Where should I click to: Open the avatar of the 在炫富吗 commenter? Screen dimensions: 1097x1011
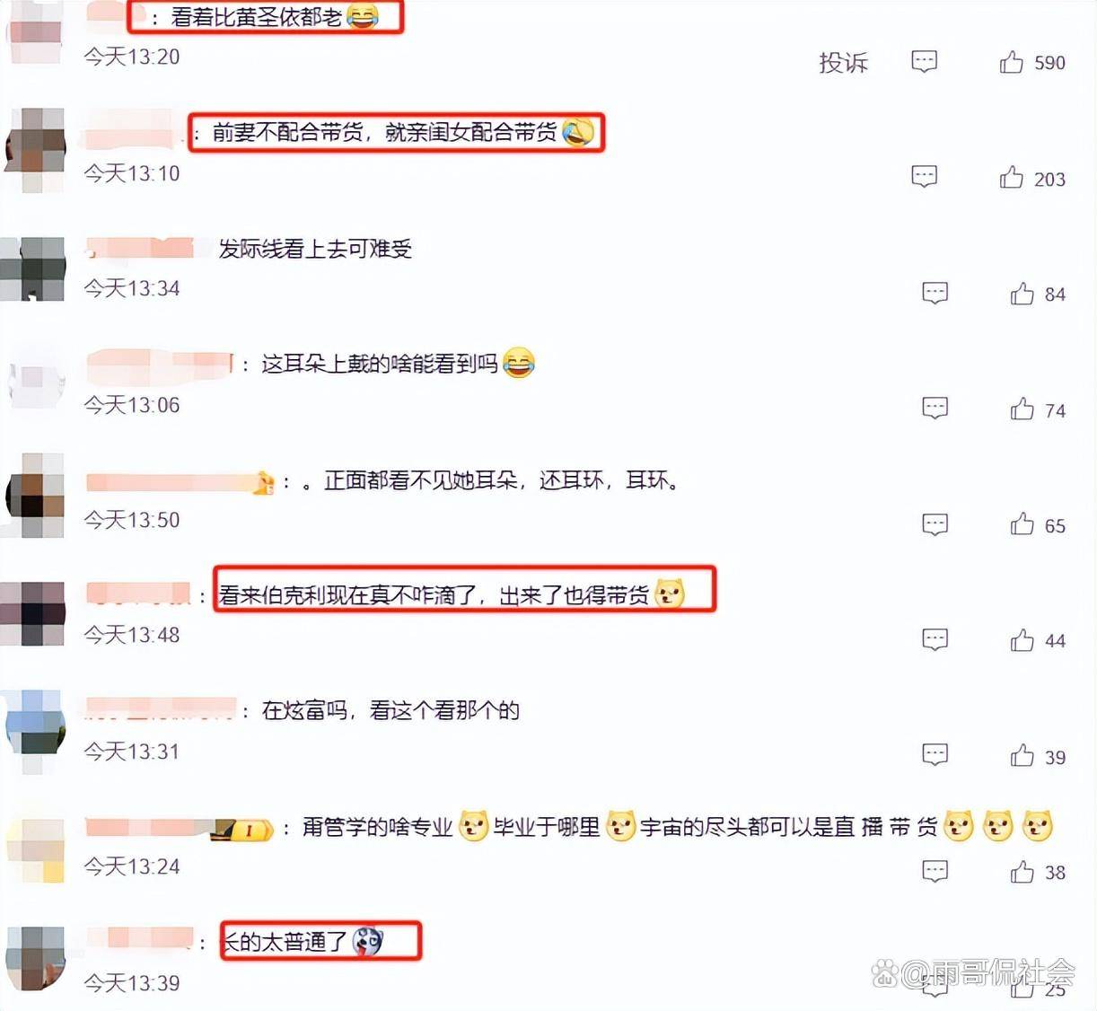[35, 729]
